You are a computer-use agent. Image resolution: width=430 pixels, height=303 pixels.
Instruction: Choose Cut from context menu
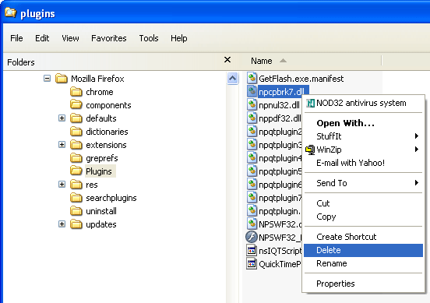click(363, 203)
